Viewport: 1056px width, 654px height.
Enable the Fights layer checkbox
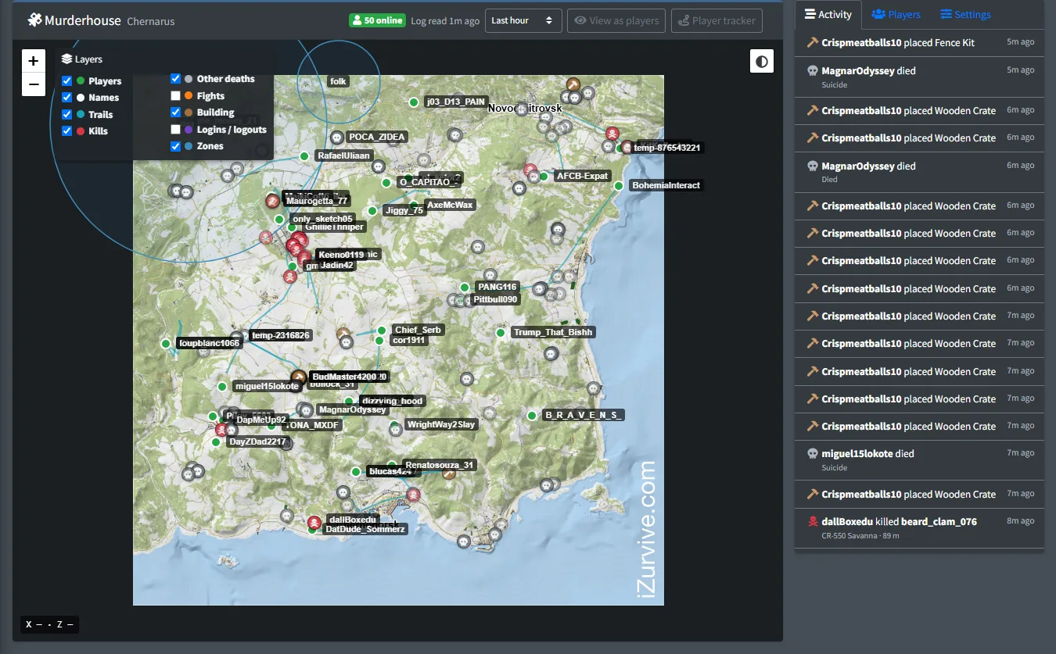pyautogui.click(x=175, y=96)
